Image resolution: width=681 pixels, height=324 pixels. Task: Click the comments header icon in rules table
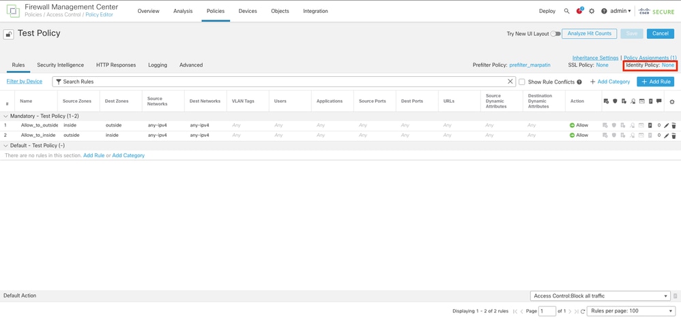point(659,101)
